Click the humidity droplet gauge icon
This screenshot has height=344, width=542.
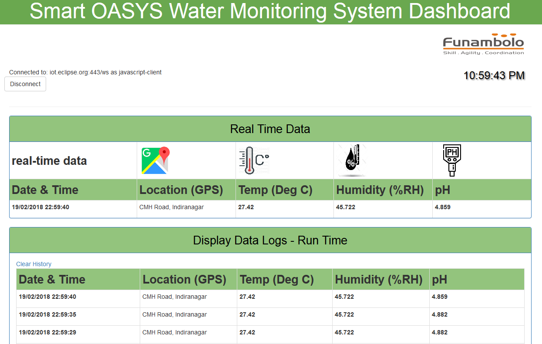pos(351,160)
